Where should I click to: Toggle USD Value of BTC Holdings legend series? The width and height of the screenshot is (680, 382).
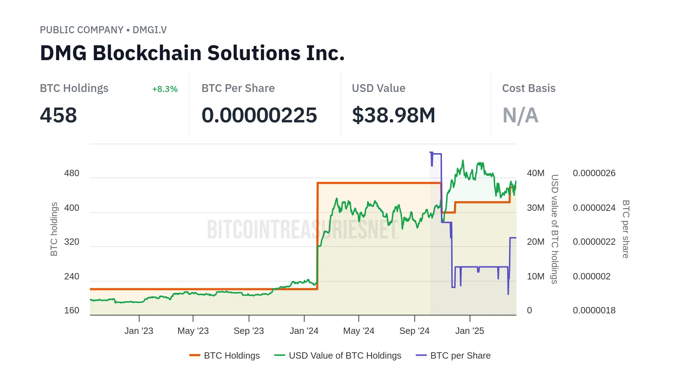tap(345, 355)
